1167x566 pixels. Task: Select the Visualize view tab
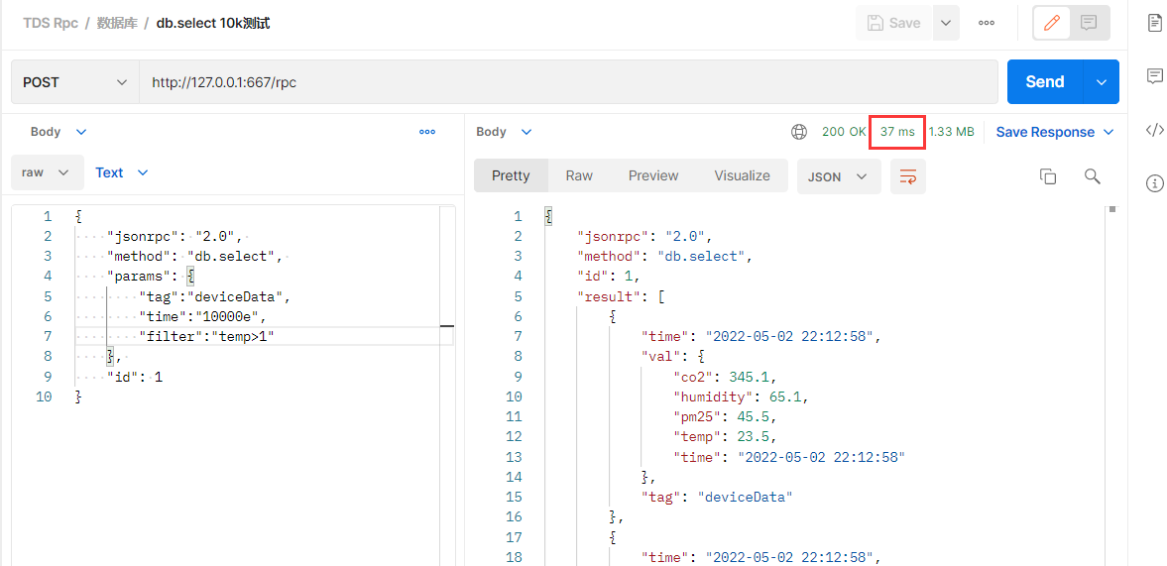pyautogui.click(x=742, y=176)
